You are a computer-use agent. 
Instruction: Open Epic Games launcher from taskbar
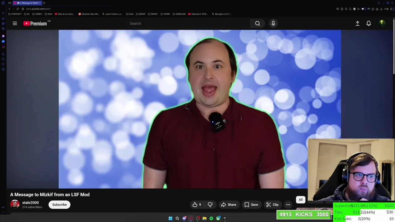[225, 218]
